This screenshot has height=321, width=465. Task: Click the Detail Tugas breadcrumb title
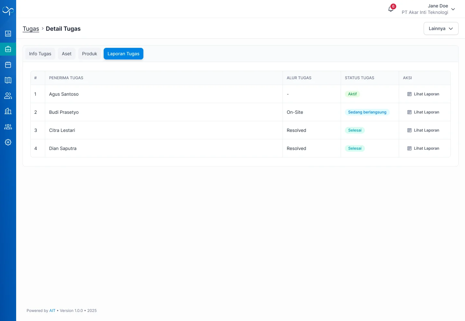pyautogui.click(x=63, y=29)
